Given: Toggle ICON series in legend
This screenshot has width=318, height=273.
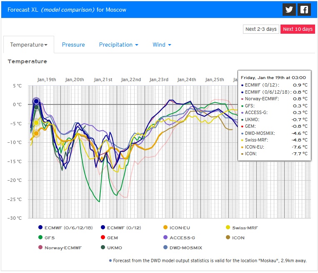Looking at the screenshot, I should [x=235, y=238].
